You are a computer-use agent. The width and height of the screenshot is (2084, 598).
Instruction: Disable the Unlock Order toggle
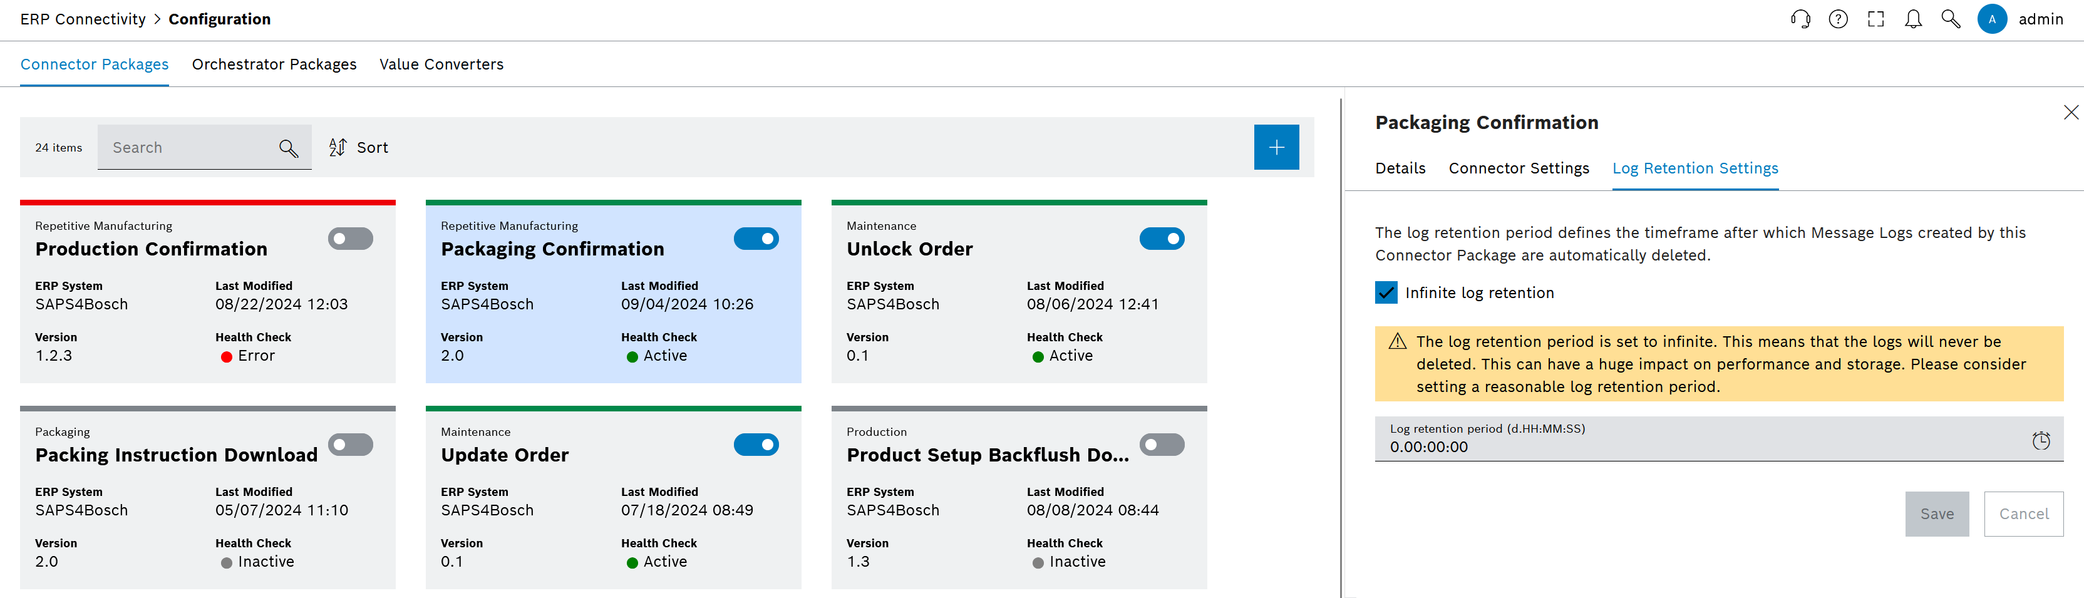(1162, 239)
